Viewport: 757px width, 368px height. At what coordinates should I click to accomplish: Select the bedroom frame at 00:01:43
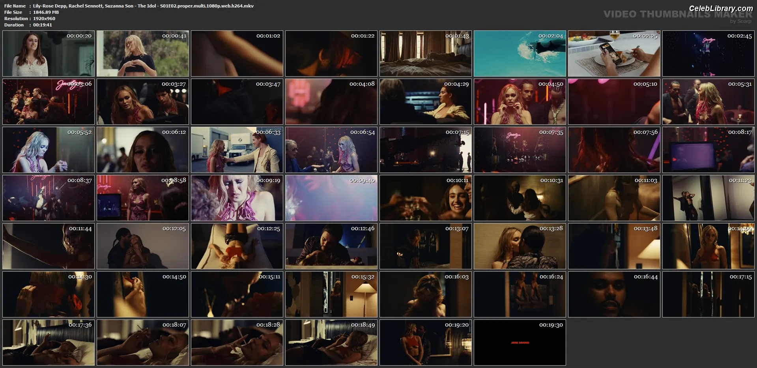pos(426,53)
